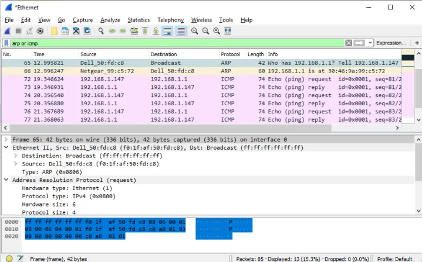422x262 pixels.
Task: Jump to the last packet
Action: tap(156, 31)
